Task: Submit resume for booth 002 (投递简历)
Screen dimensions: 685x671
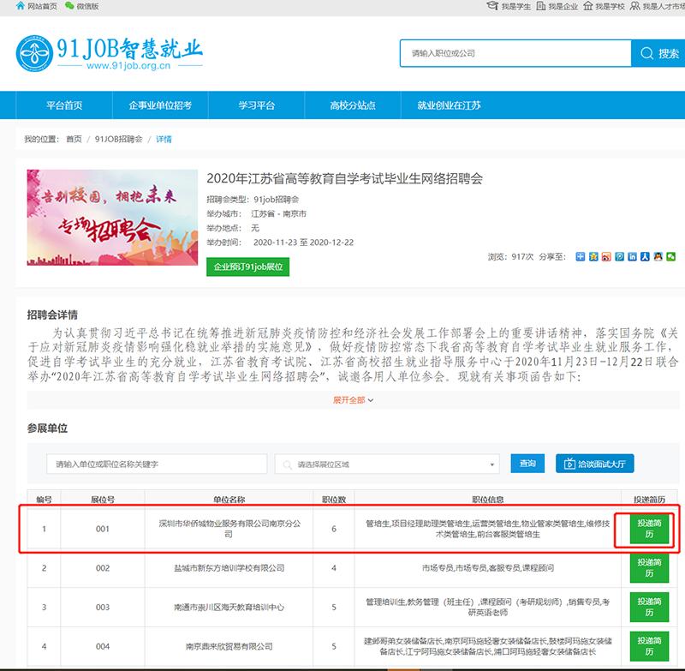Action: [x=648, y=569]
